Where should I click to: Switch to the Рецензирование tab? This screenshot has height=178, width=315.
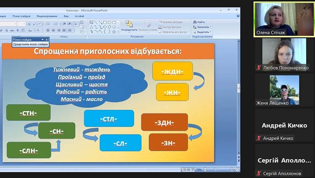click(47, 16)
